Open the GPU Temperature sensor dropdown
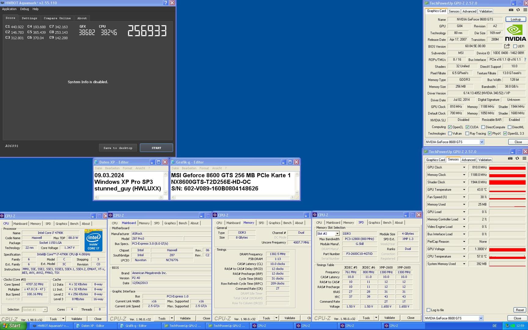 (464, 190)
